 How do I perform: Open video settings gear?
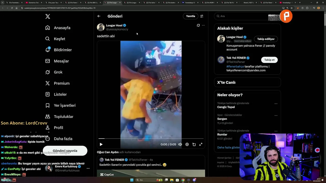(x=187, y=144)
